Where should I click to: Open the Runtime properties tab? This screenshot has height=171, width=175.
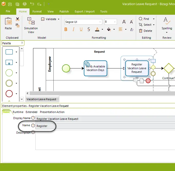click(18, 112)
